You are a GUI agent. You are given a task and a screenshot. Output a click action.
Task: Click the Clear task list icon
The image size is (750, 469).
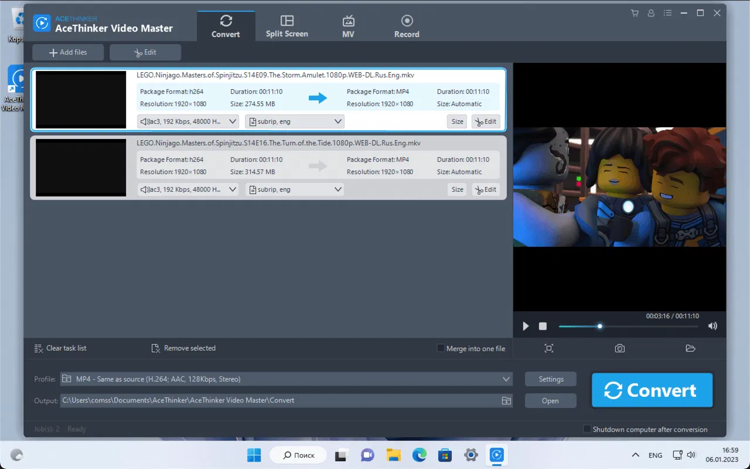point(39,348)
